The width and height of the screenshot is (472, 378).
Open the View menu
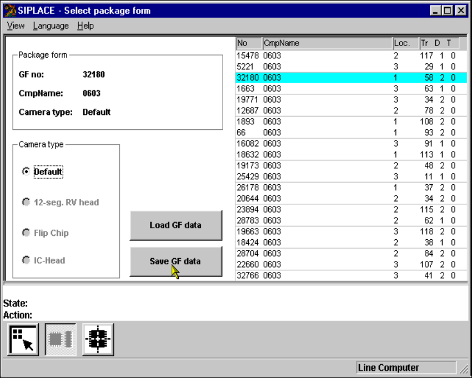[x=16, y=26]
